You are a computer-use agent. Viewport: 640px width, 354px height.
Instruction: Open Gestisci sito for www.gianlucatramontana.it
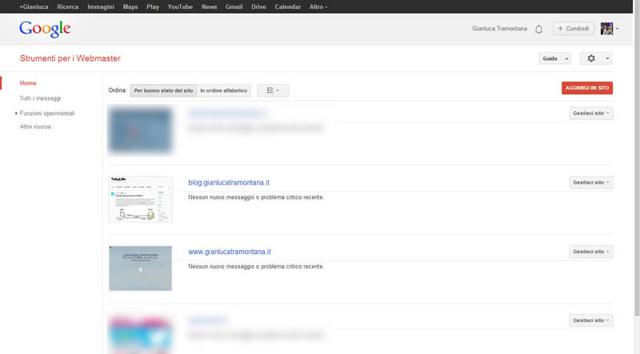click(591, 252)
